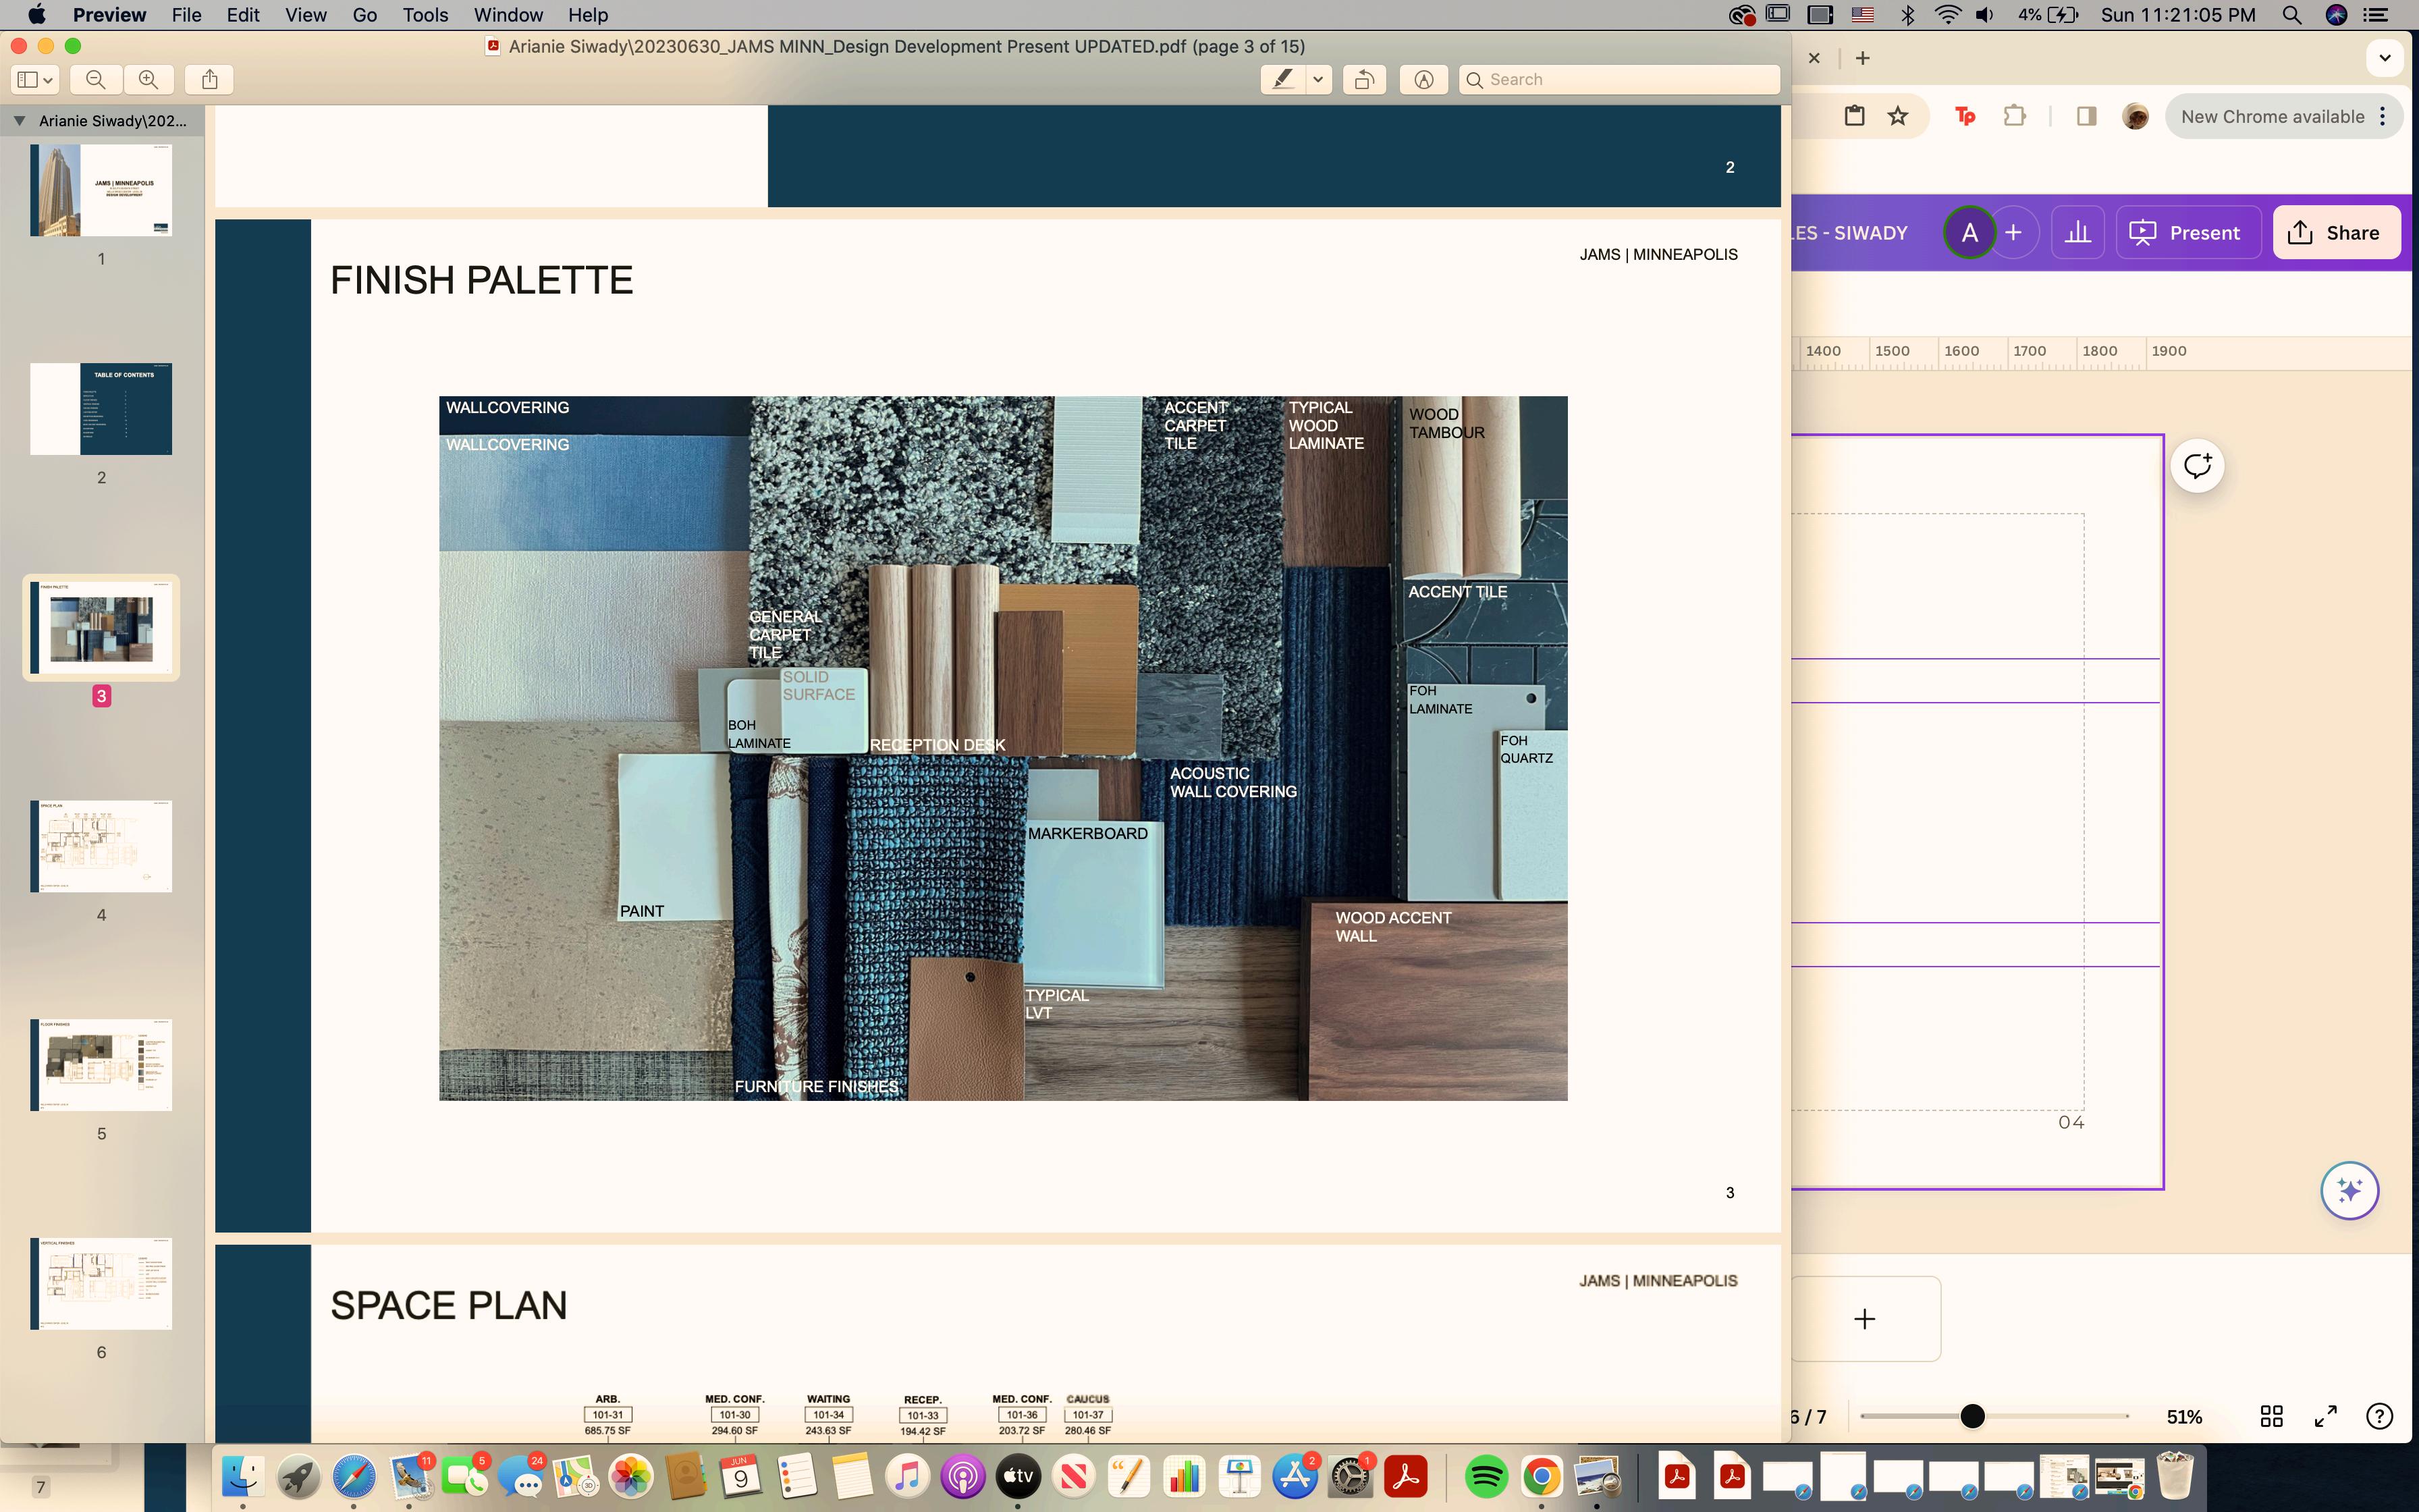Select the Highlight pen tool
2419x1512 pixels.
pyautogui.click(x=1282, y=79)
